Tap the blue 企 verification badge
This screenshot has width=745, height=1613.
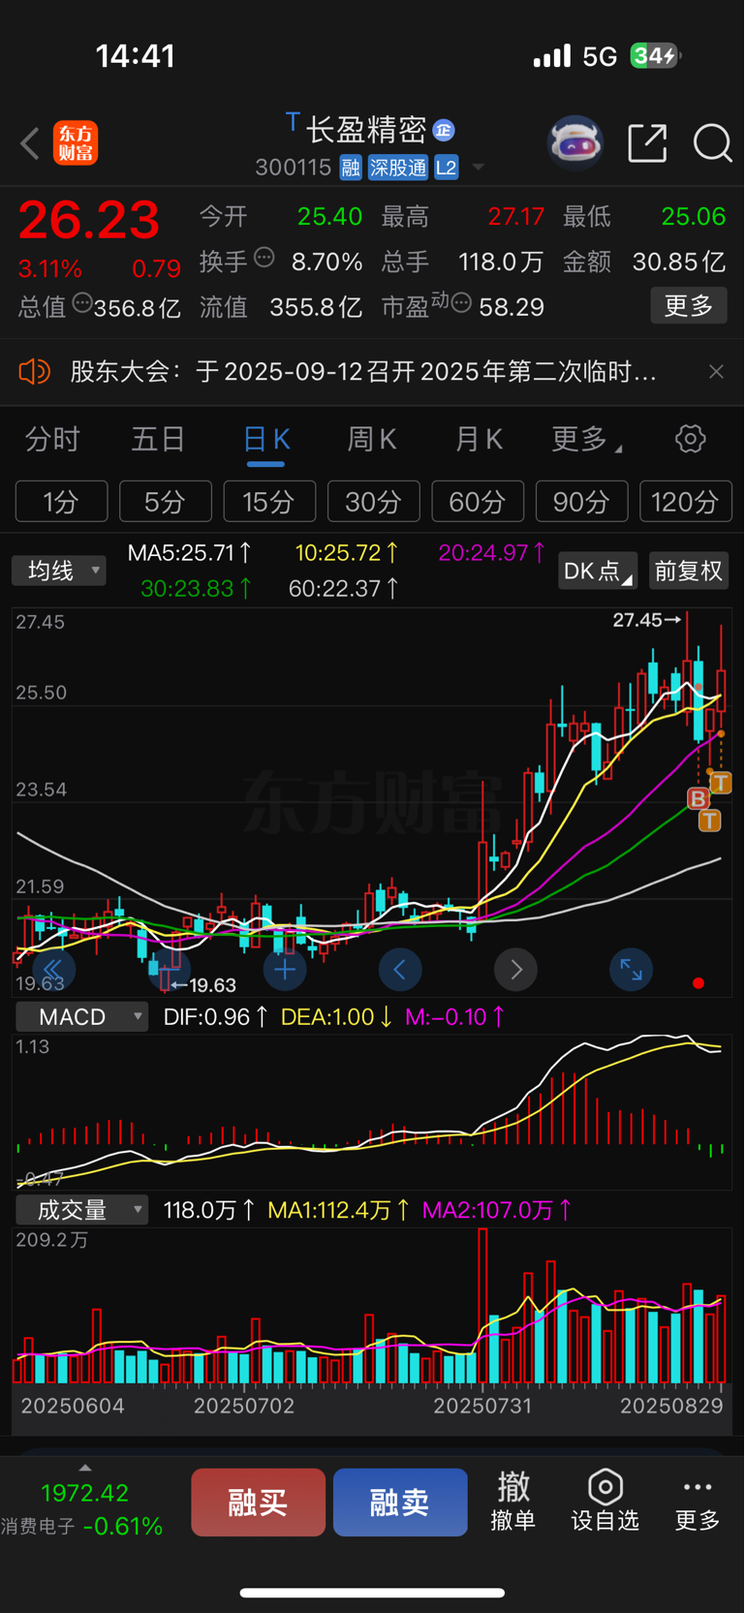click(444, 130)
